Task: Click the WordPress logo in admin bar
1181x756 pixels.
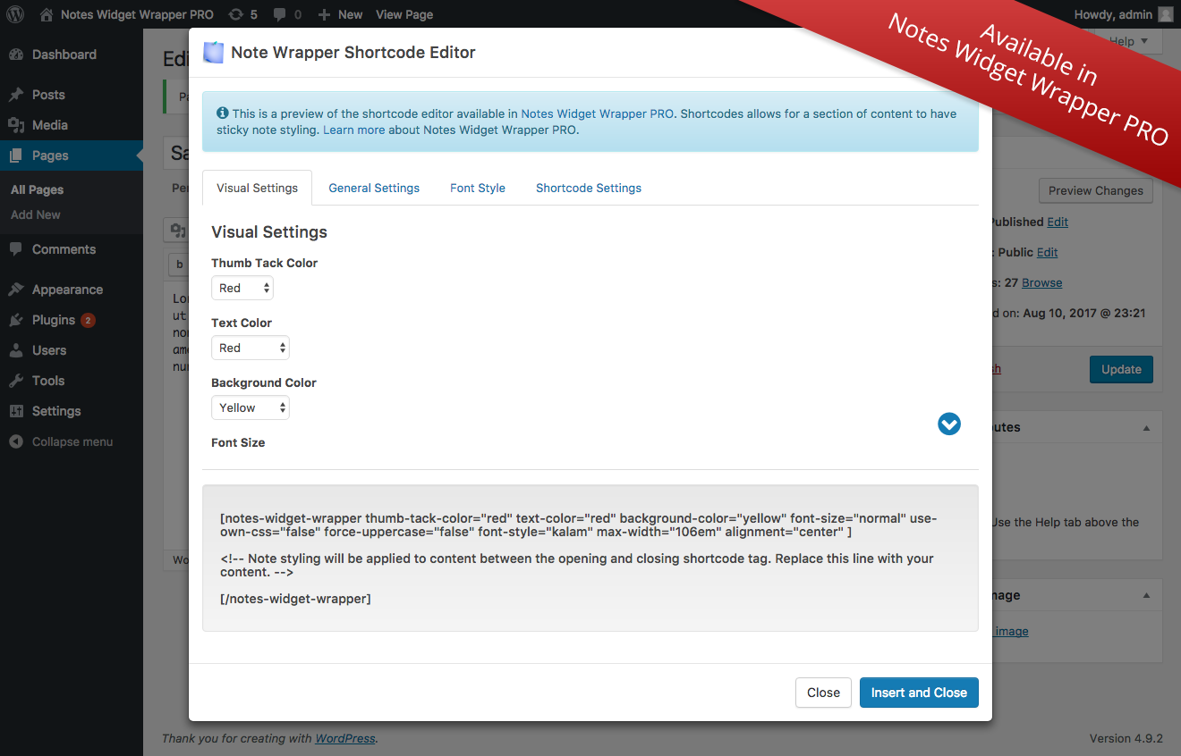Action: tap(15, 14)
